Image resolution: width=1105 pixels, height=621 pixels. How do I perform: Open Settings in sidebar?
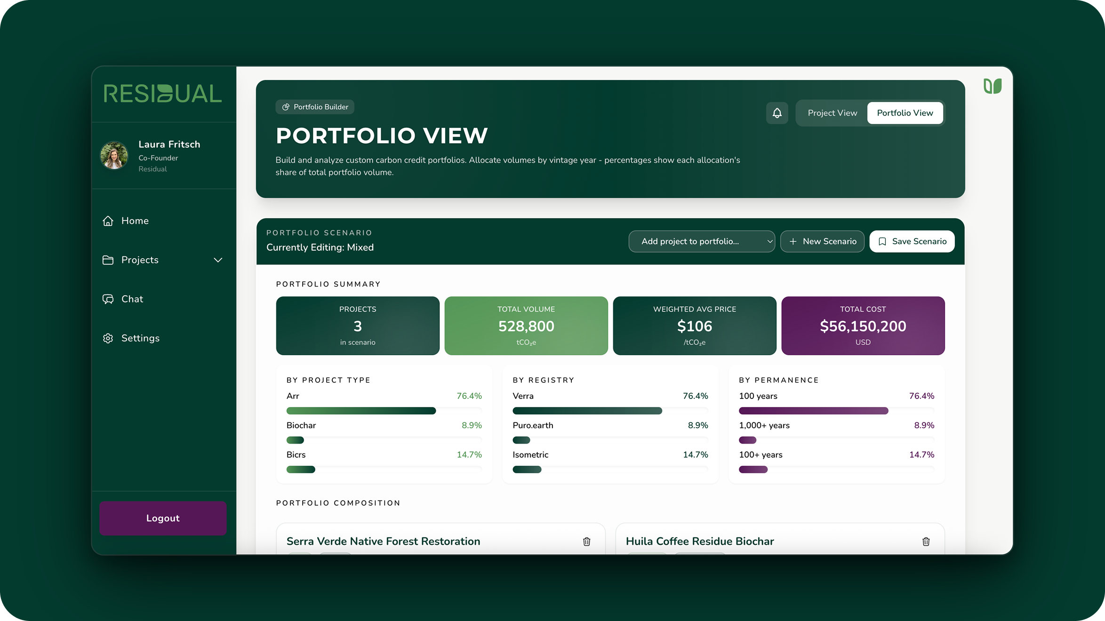(140, 338)
